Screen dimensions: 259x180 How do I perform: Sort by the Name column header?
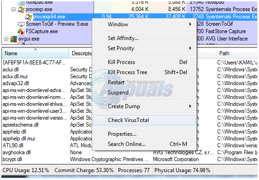tap(35, 53)
